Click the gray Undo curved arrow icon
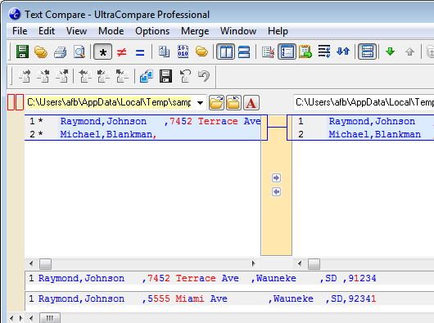 204,76
